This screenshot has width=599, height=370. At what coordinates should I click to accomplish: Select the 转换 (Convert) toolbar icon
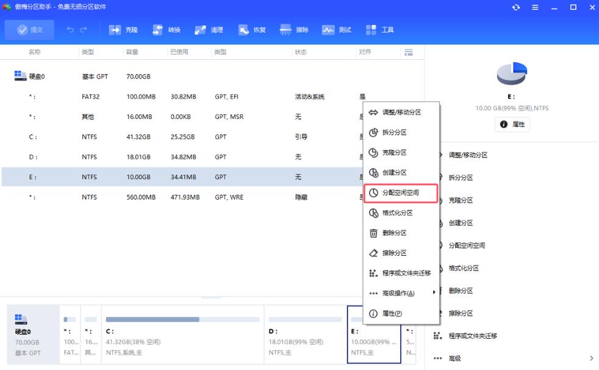(x=167, y=29)
